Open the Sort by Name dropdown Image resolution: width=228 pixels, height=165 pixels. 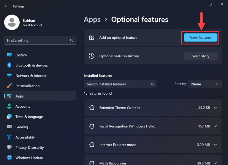coord(205,84)
